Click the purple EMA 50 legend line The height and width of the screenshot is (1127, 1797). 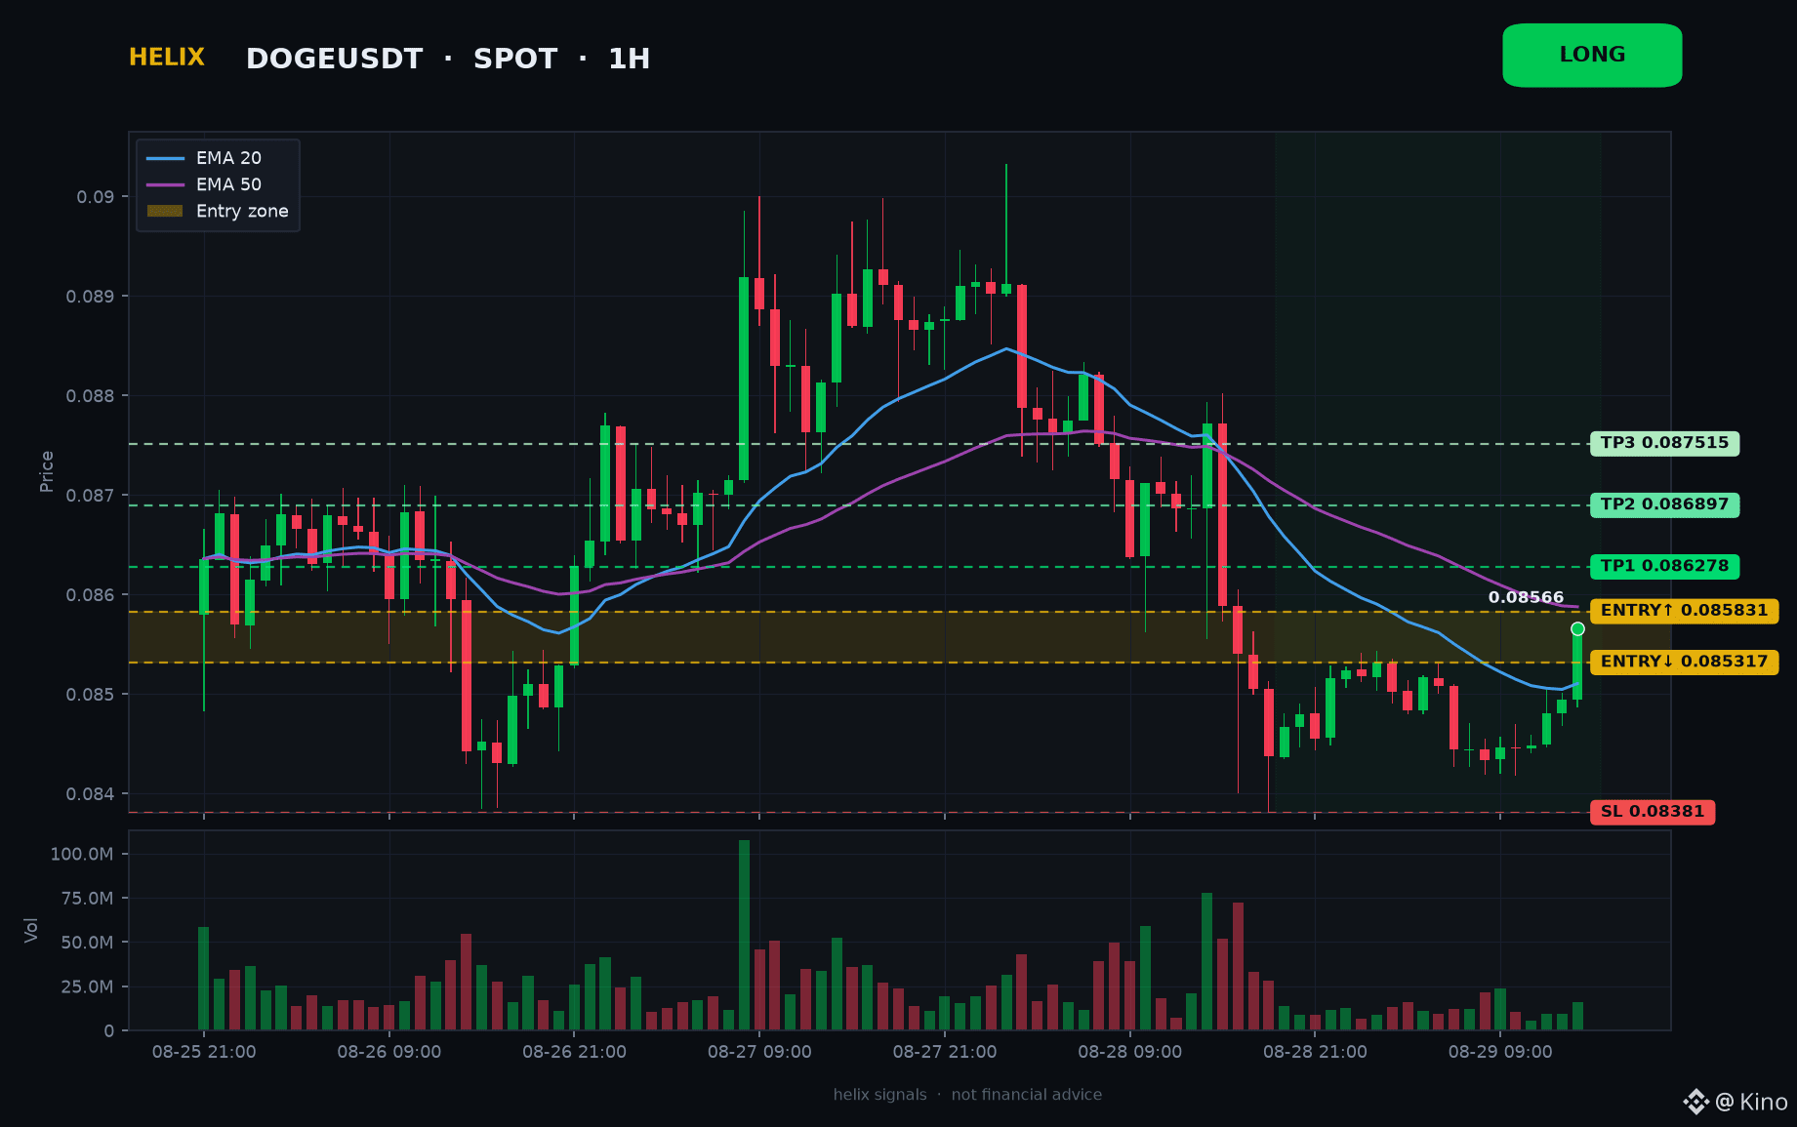click(x=165, y=184)
